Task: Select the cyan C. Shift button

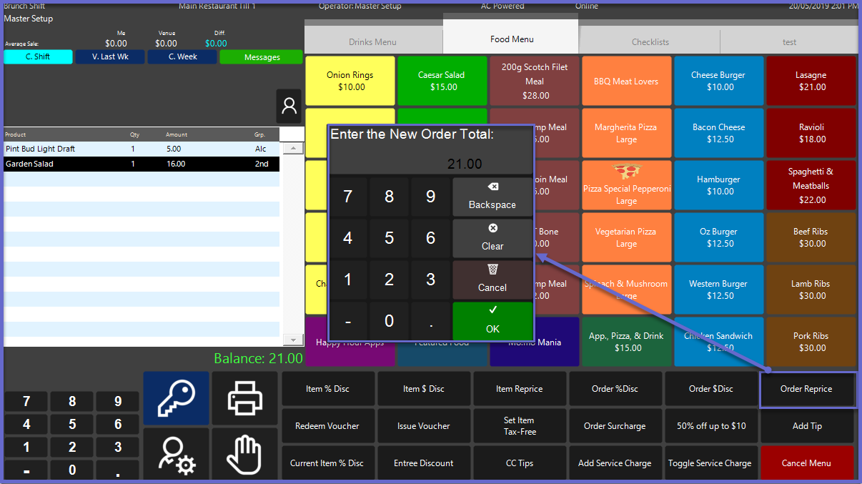Action: [x=38, y=57]
